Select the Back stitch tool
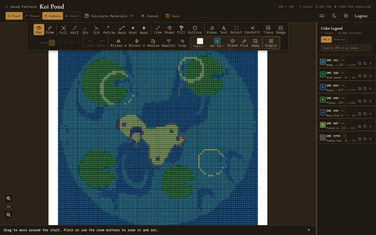 pos(122,30)
